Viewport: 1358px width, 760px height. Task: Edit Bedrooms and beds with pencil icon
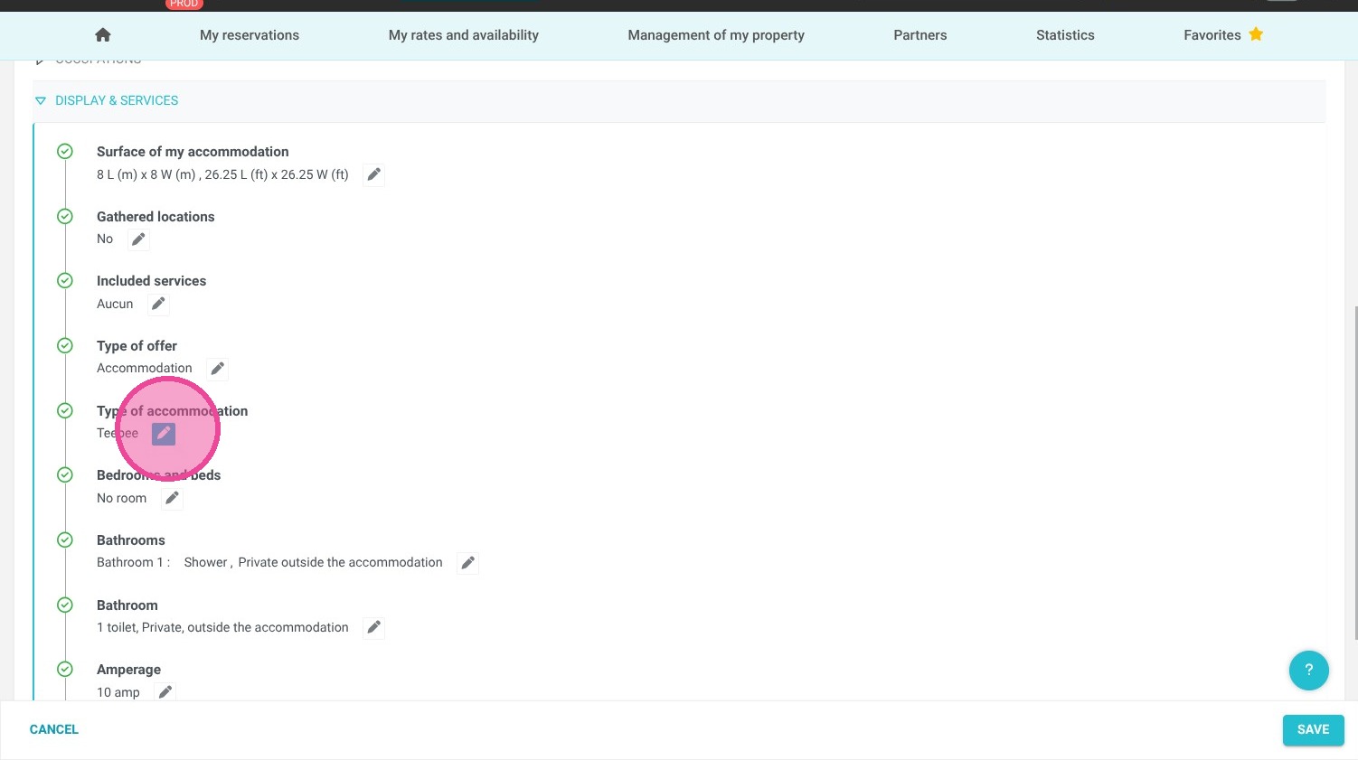172,498
